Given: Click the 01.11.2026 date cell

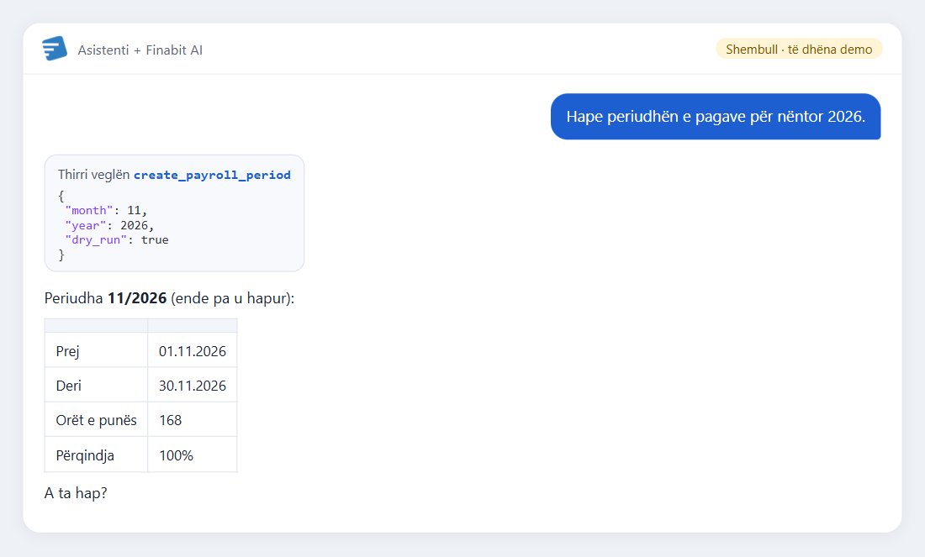Looking at the screenshot, I should pos(193,350).
